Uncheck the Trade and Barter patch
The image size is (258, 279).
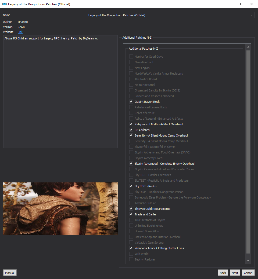[x=131, y=214]
